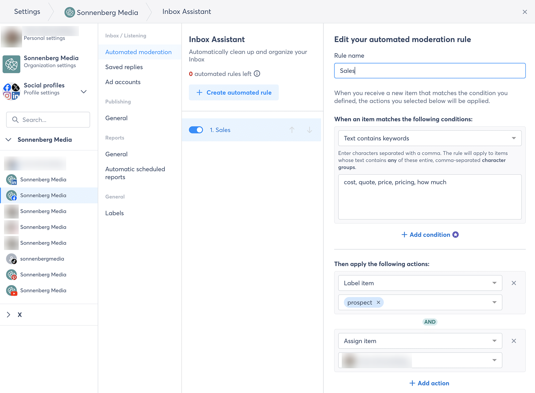Click the search magnifier icon
535x393 pixels.
click(15, 120)
